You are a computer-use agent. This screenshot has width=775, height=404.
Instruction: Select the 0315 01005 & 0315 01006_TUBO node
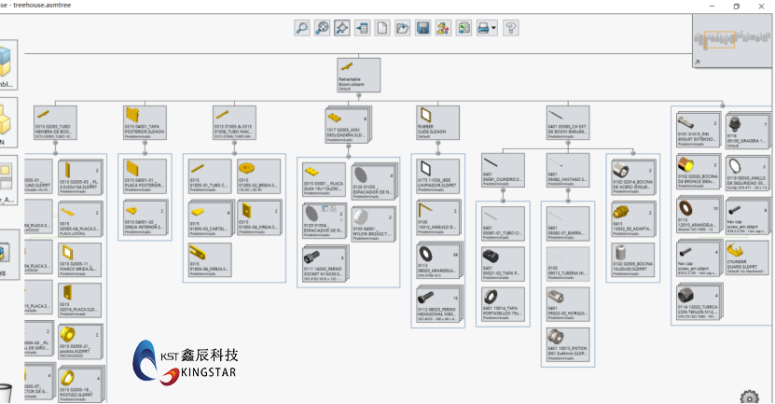click(234, 122)
